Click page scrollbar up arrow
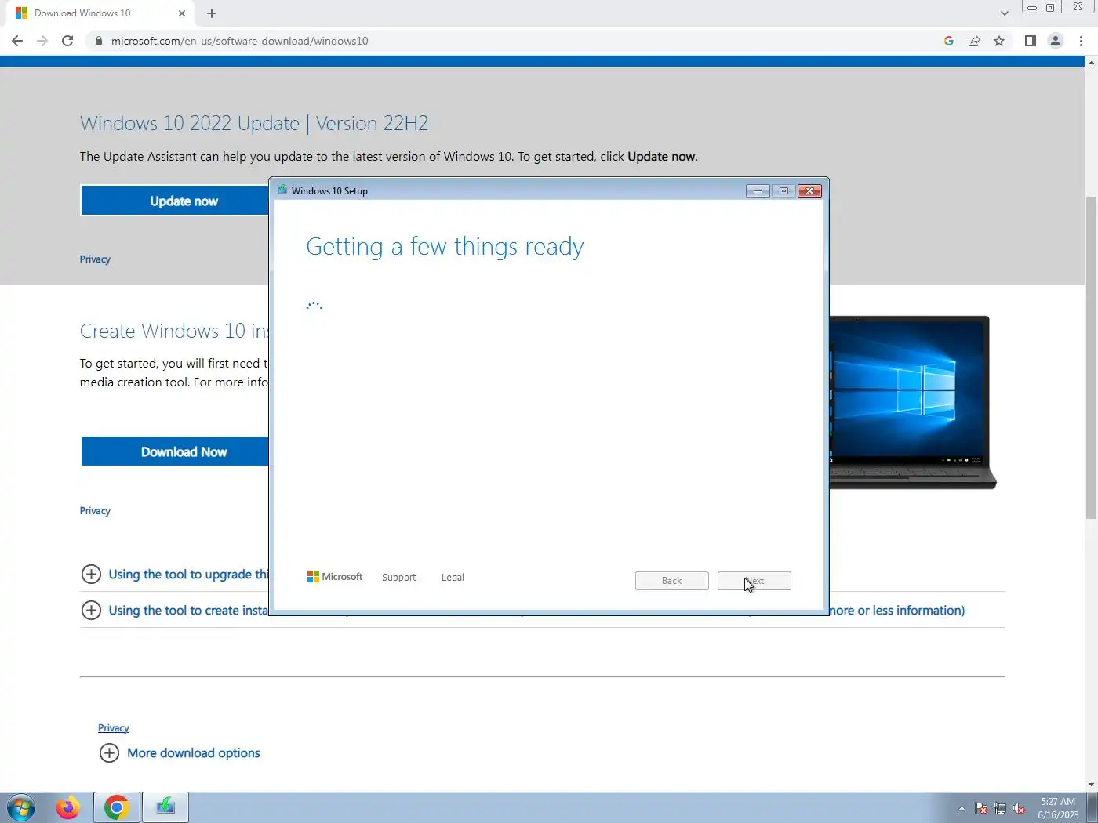Image resolution: width=1098 pixels, height=823 pixels. coord(1091,63)
